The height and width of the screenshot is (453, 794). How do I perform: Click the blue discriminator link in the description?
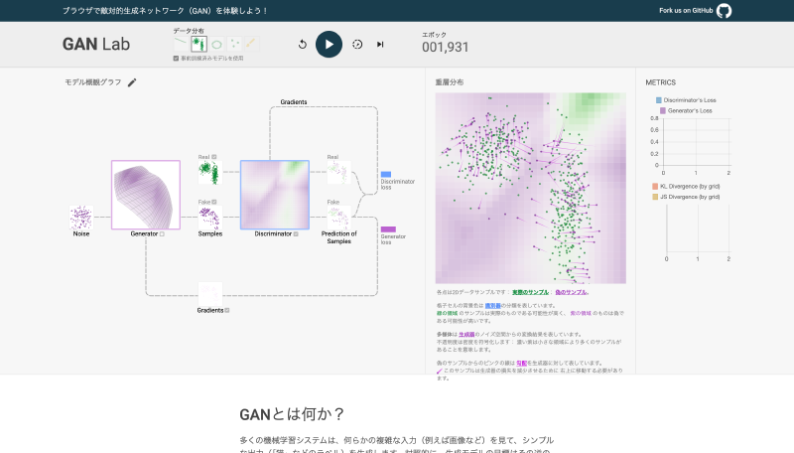pos(492,306)
